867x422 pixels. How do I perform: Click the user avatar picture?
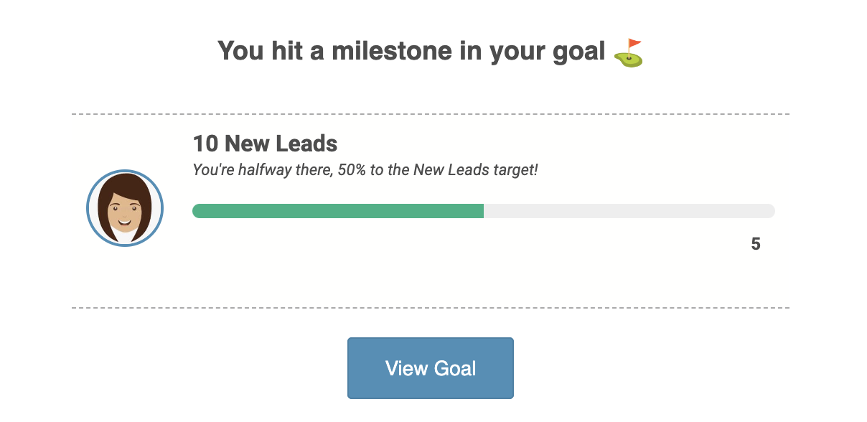tap(125, 208)
